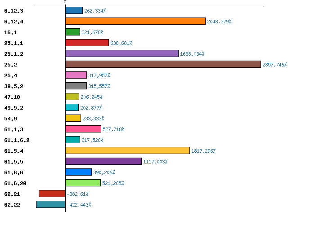
Task: Click the category label 6.12.3
Action: point(13,11)
